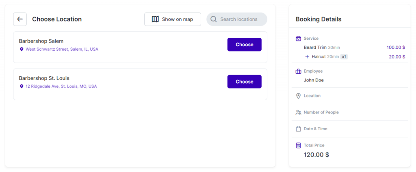
Task: Choose the Barbershop St. Louis location
Action: 244,82
